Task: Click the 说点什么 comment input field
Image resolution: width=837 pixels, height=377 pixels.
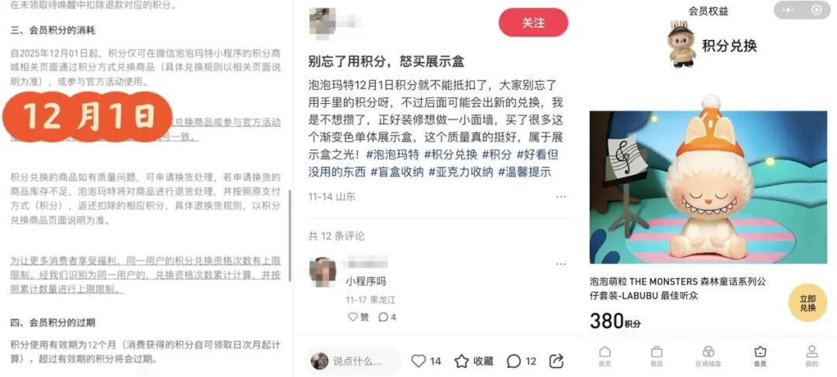Action: (356, 361)
